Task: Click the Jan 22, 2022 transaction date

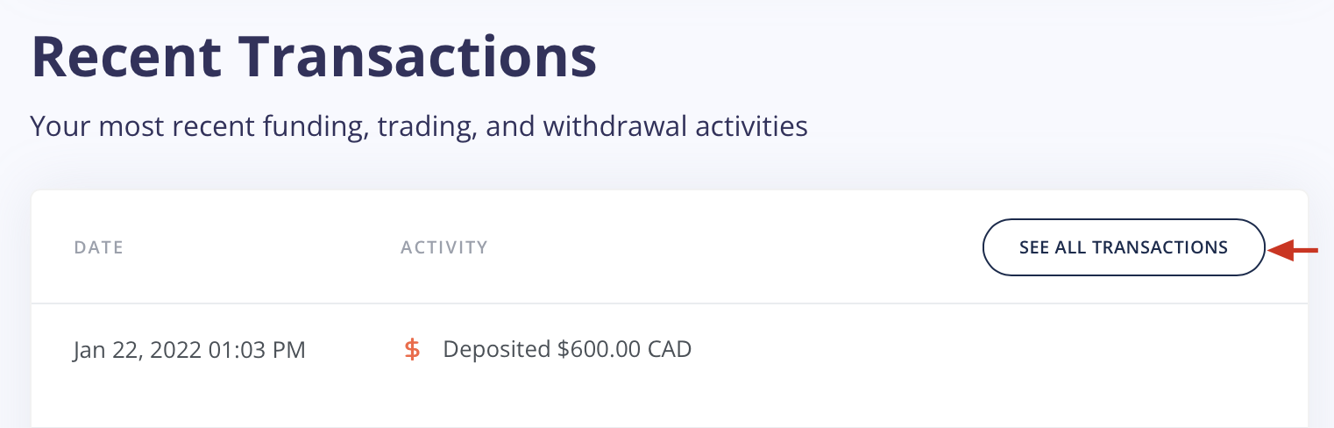Action: [x=138, y=351]
